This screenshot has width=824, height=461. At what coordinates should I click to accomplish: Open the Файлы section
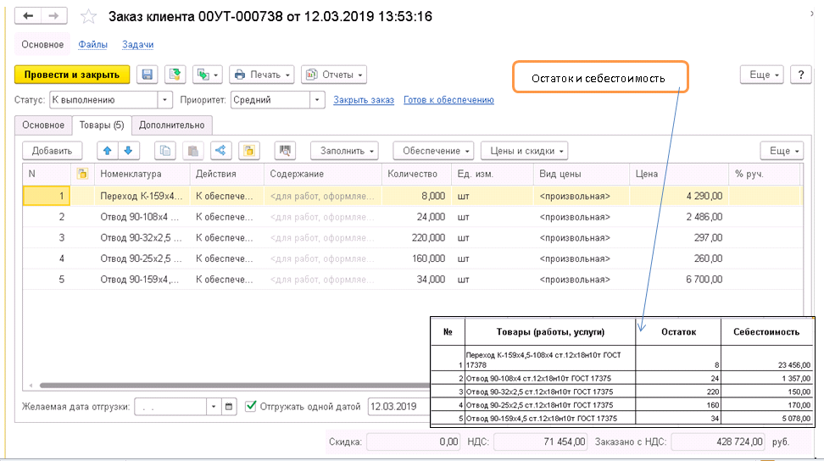pos(92,45)
